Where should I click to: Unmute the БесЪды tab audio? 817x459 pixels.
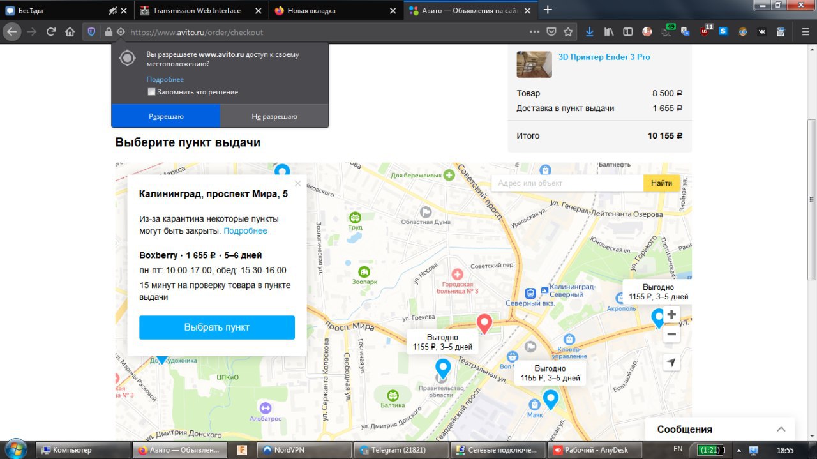click(x=113, y=10)
